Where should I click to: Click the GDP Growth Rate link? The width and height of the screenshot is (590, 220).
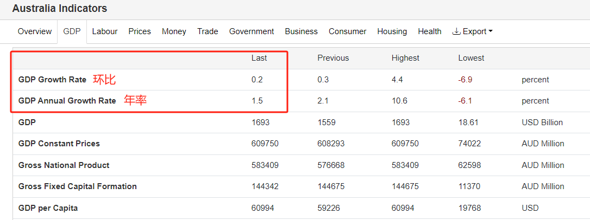click(x=52, y=80)
